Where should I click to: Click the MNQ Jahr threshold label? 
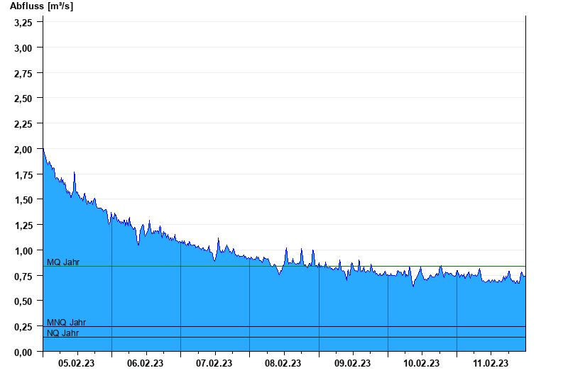(x=66, y=323)
